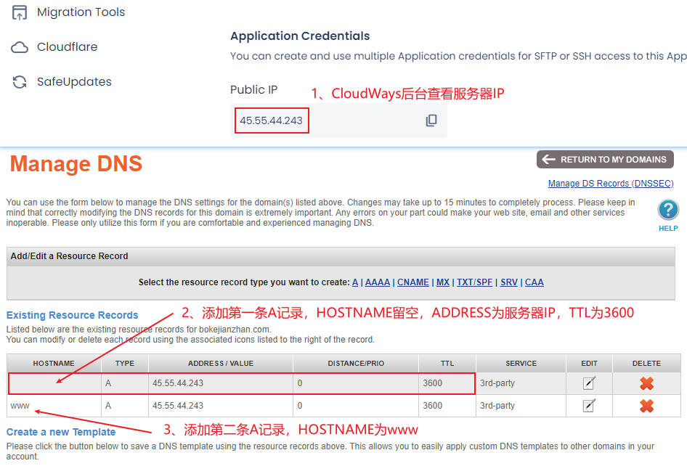This screenshot has height=466, width=687.
Task: Create a TXT/SPF resource record
Action: (474, 282)
